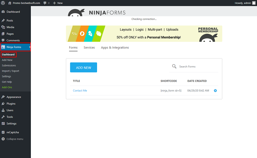
Task: Click Howdy, admin account link
Action: [243, 3]
